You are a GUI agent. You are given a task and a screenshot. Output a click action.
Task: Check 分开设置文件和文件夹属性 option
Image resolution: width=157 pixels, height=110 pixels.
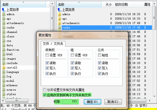click(45, 90)
